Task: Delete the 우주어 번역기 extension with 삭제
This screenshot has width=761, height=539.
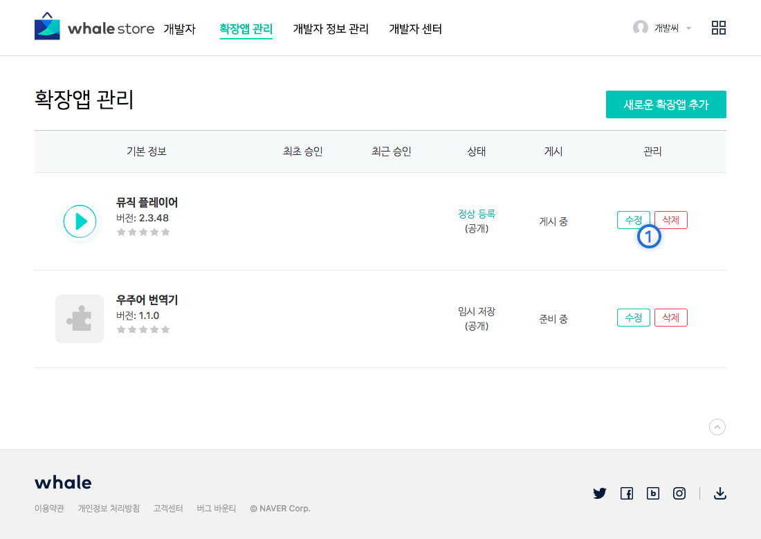Action: tap(670, 318)
